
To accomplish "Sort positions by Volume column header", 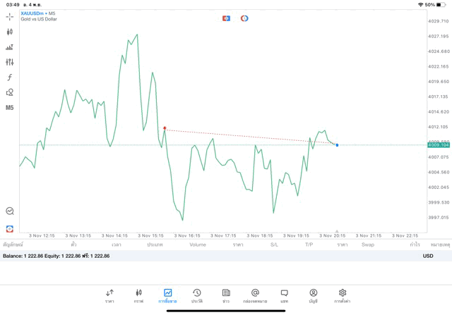I will 198,245.
